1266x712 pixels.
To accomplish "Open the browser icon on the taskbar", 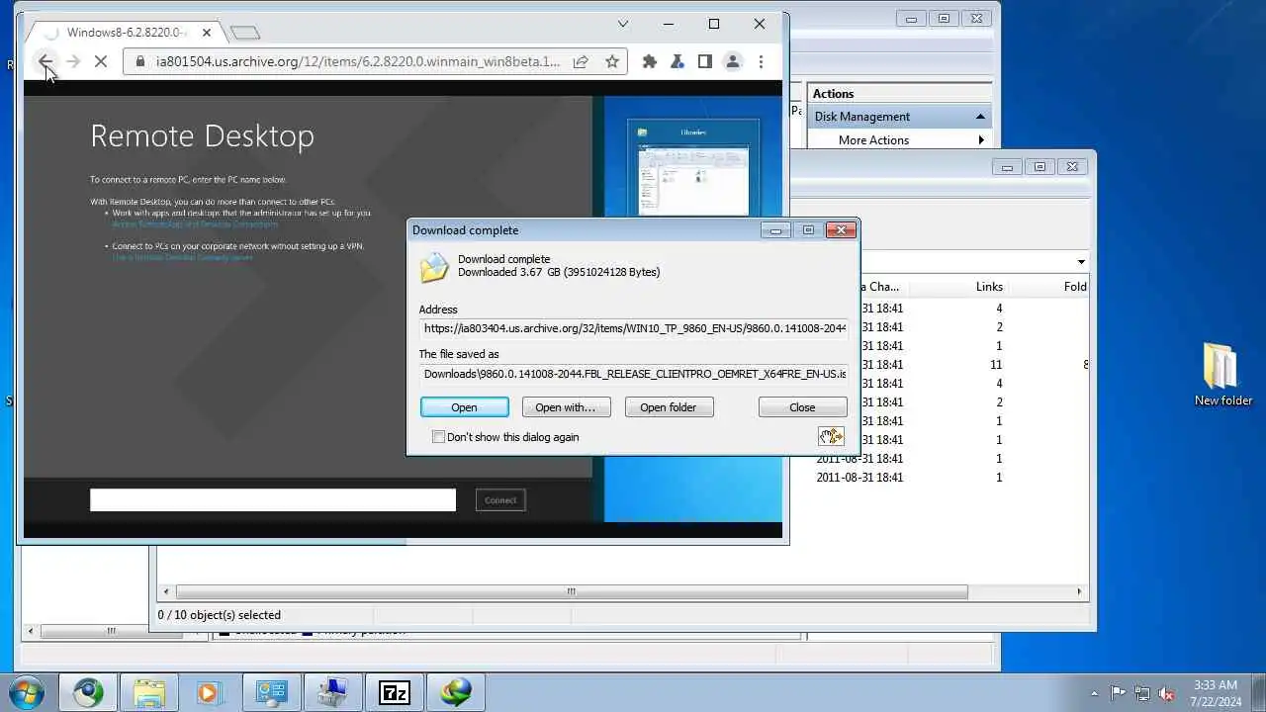I will coord(88,692).
